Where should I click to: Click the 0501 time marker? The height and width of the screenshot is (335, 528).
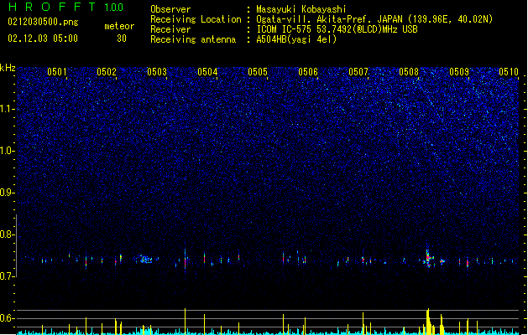pos(57,72)
